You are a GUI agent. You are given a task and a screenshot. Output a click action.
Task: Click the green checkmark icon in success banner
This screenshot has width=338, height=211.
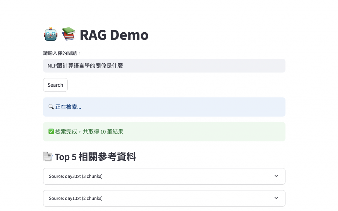coord(51,132)
